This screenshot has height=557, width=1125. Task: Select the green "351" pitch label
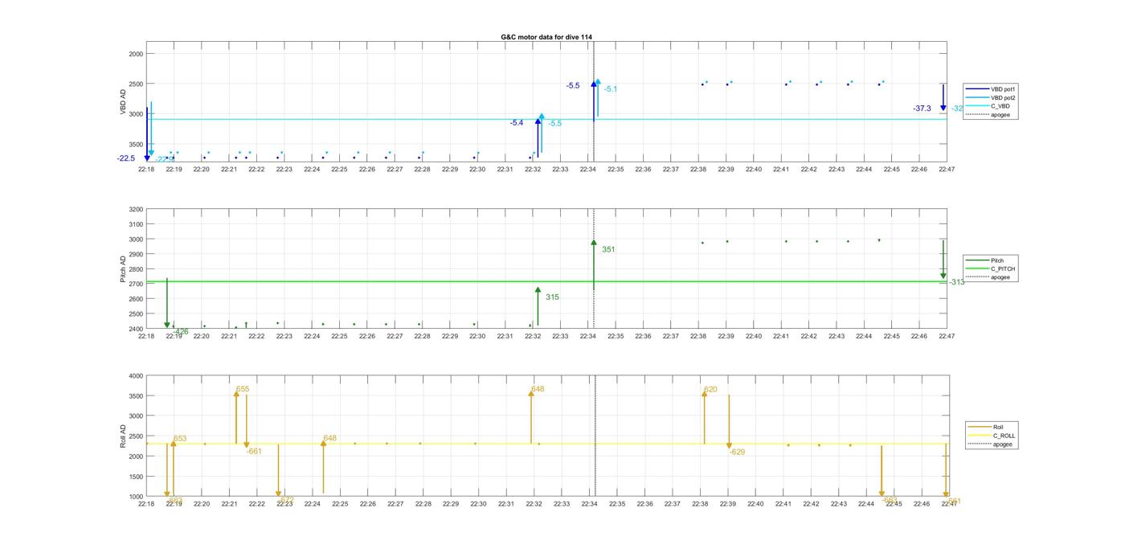point(608,249)
